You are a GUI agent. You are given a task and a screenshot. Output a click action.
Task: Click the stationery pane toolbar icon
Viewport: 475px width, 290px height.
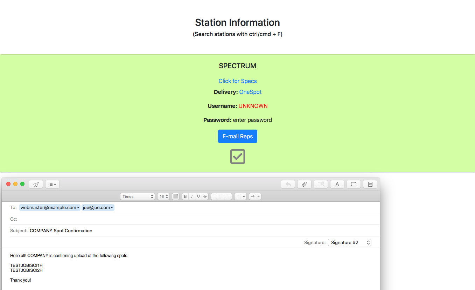(x=370, y=184)
